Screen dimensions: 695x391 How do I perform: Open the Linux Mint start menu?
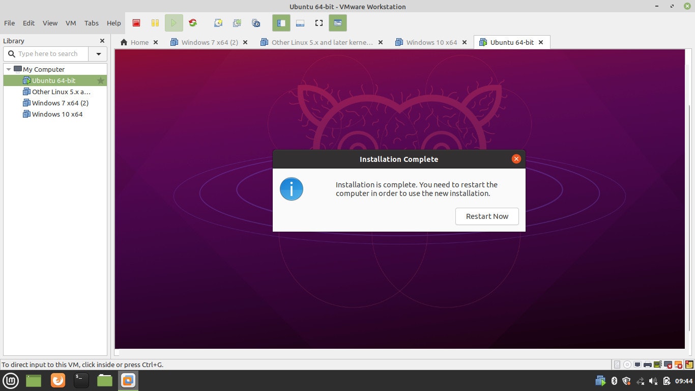point(11,380)
